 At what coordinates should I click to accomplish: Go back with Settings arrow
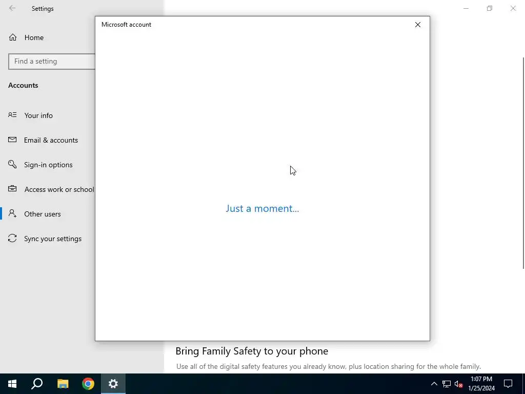pyautogui.click(x=12, y=8)
